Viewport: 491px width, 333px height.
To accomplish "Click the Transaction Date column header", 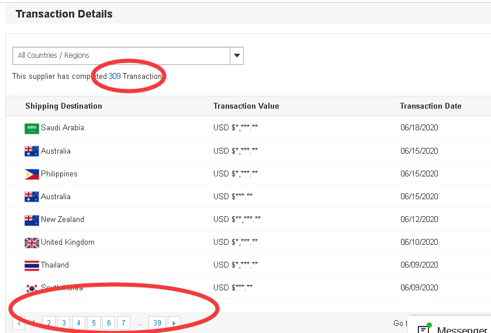I will 430,106.
